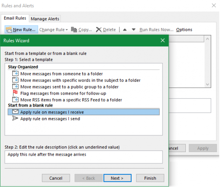Image resolution: width=220 pixels, height=187 pixels.
Task: Open Run Rules Now
Action: pyautogui.click(x=156, y=30)
